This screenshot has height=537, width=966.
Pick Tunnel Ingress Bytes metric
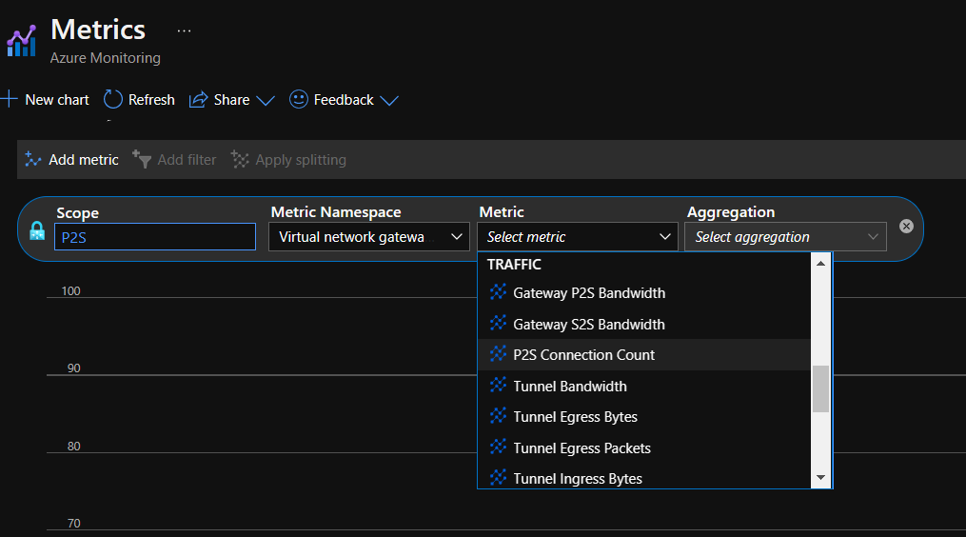[643, 476]
